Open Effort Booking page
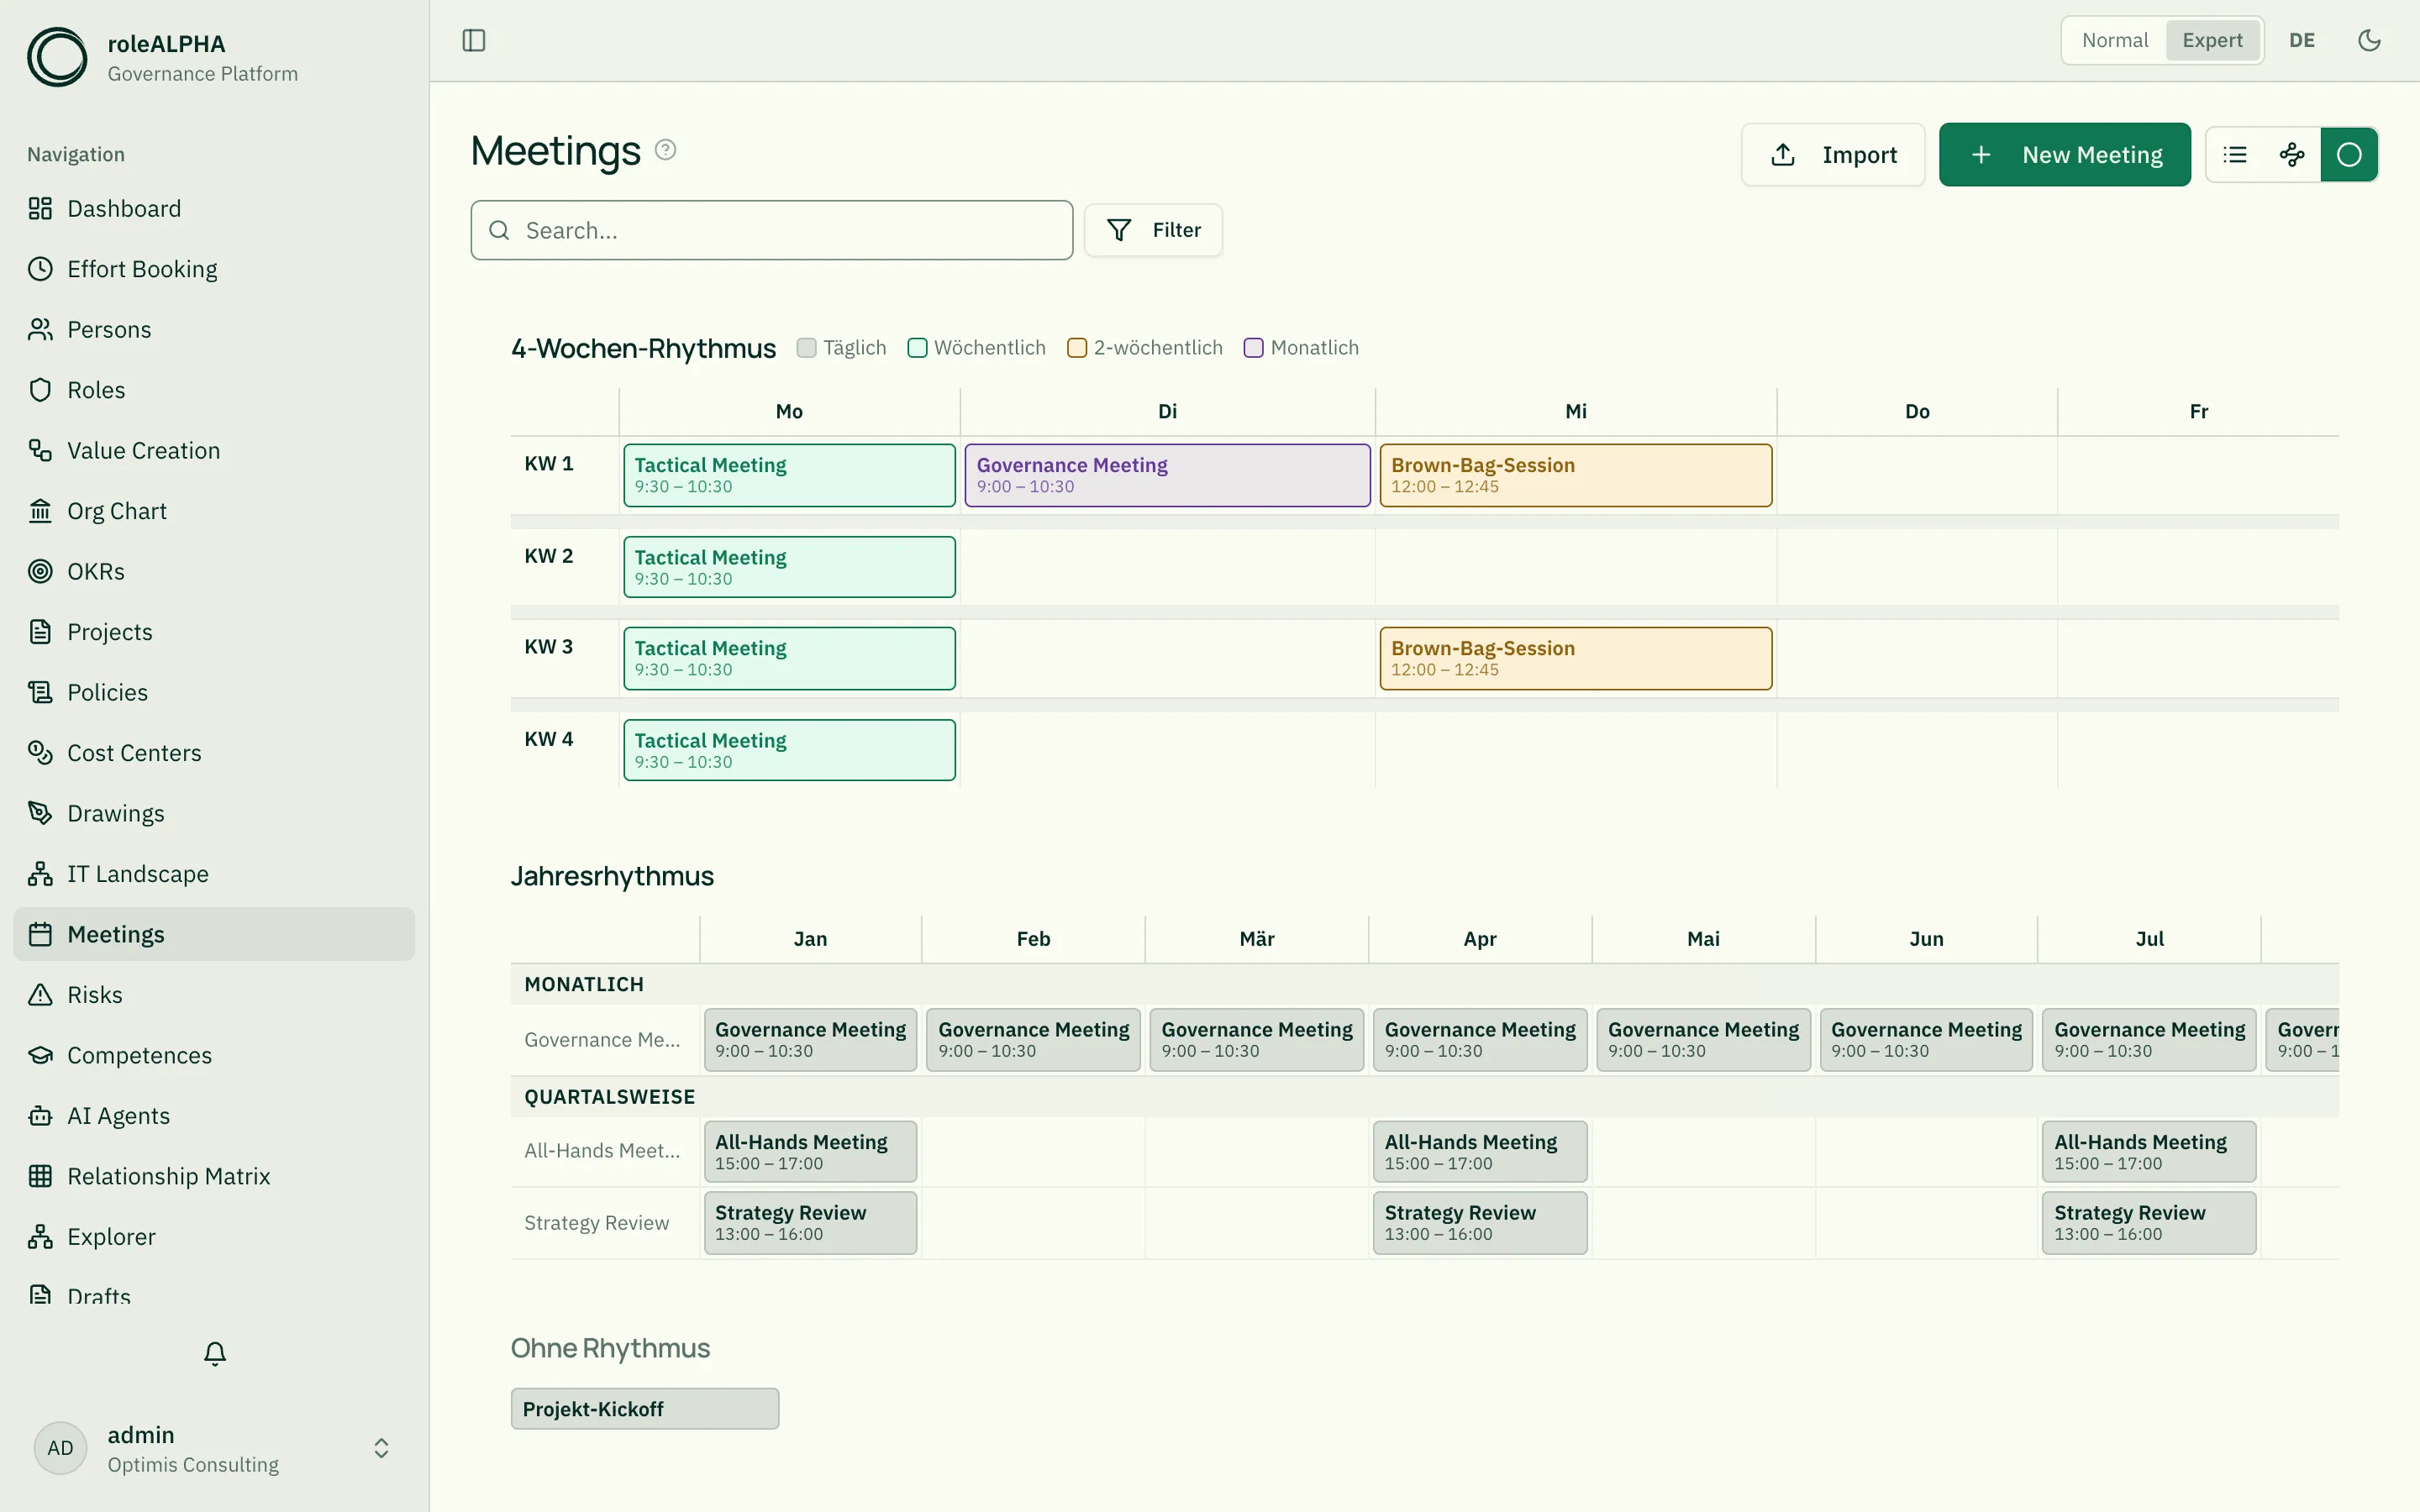The image size is (2420, 1512). [214, 269]
